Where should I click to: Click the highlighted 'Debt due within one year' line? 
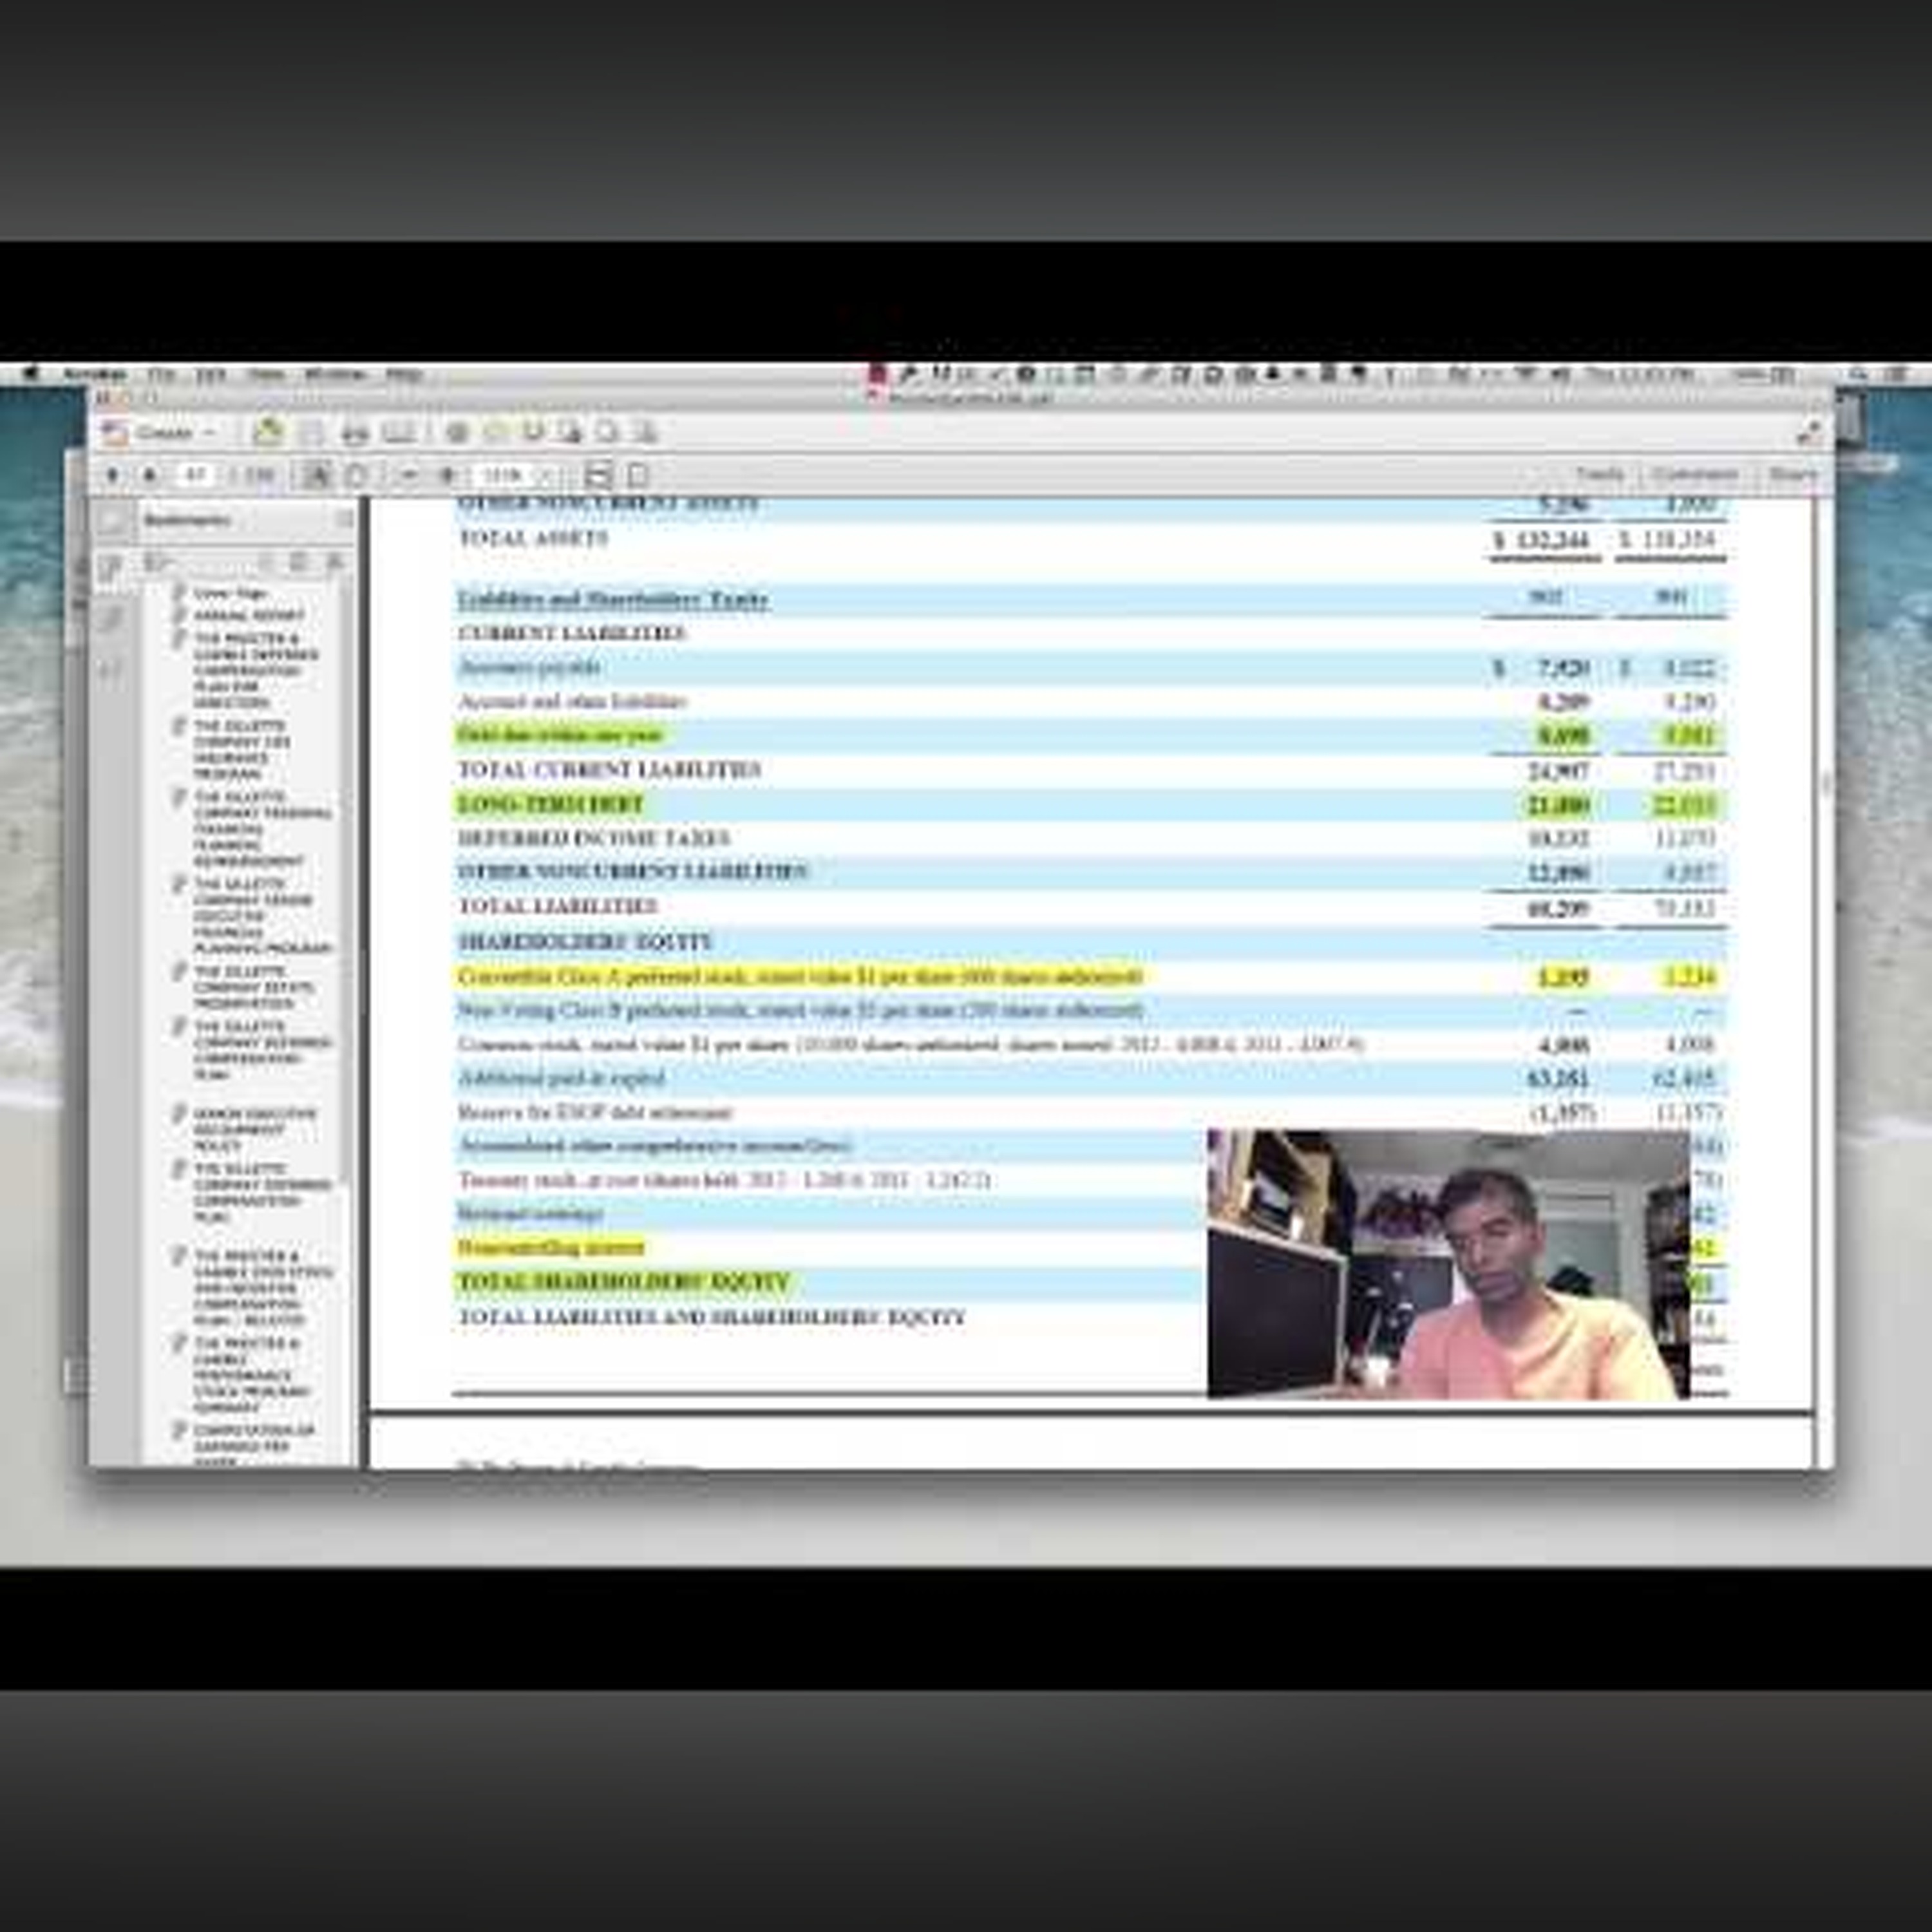[x=560, y=735]
